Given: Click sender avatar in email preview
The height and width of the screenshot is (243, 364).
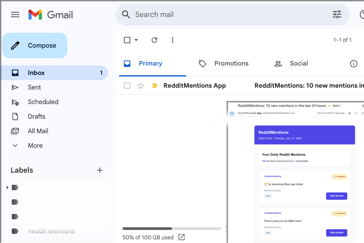Looking at the screenshot, I should coord(232,114).
